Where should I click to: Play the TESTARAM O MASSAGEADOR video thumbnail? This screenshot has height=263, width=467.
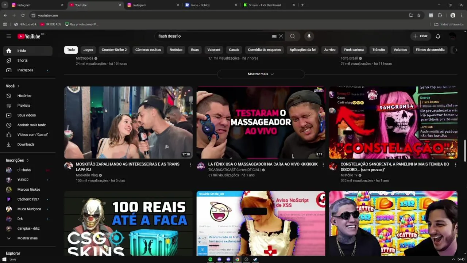[x=261, y=122]
